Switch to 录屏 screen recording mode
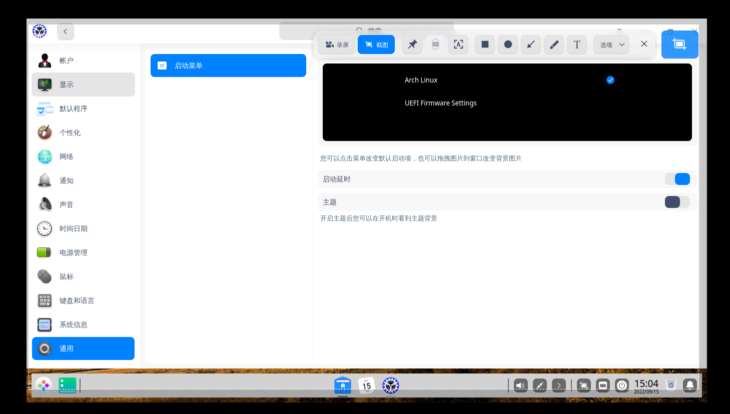Screen dimensions: 730x414 click(x=337, y=44)
